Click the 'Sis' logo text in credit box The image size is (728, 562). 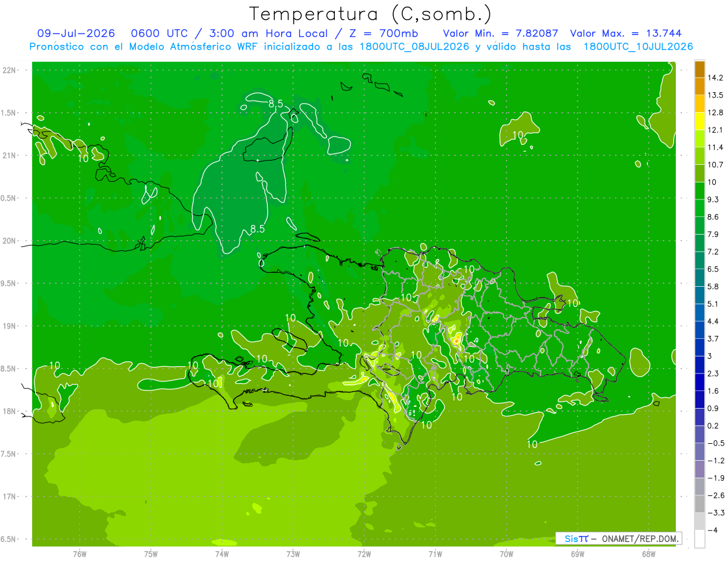coord(570,538)
